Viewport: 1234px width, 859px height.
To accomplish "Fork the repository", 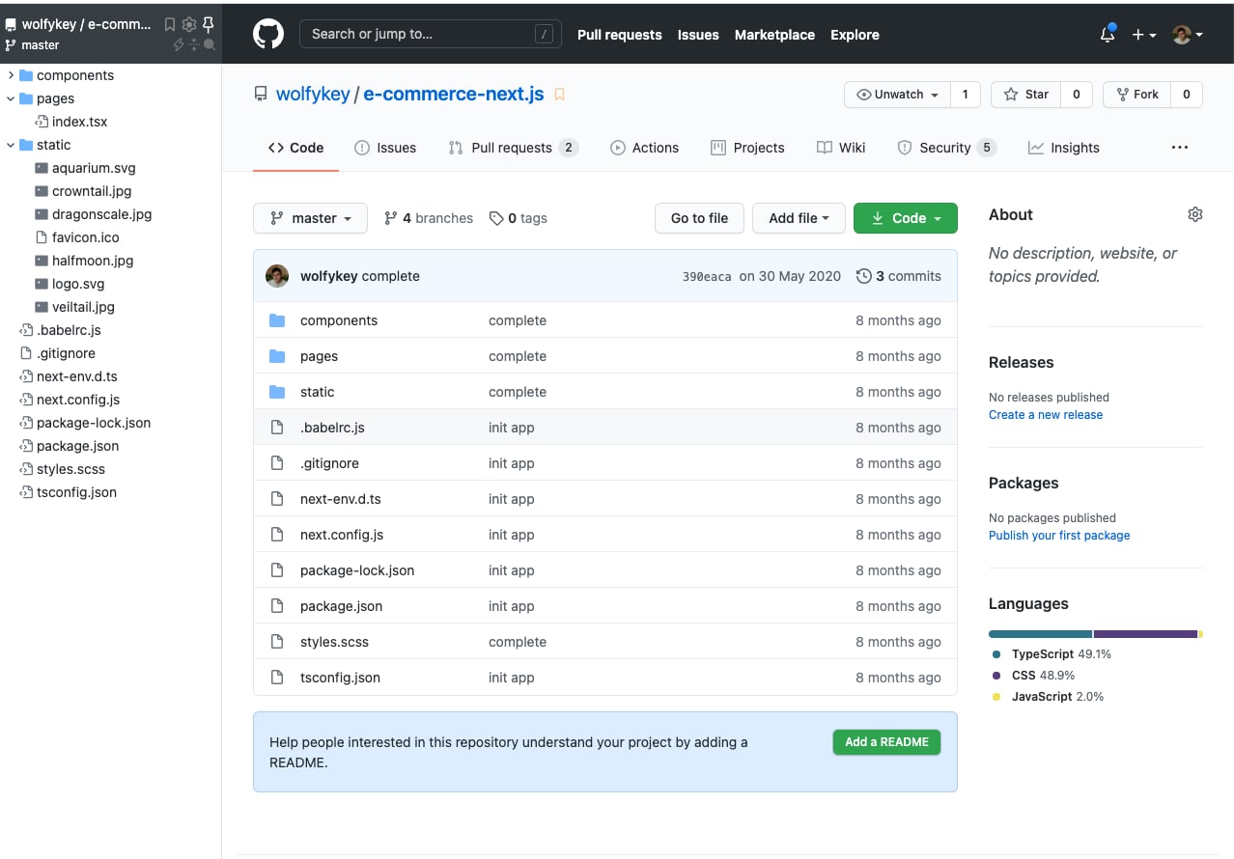I will click(1136, 95).
